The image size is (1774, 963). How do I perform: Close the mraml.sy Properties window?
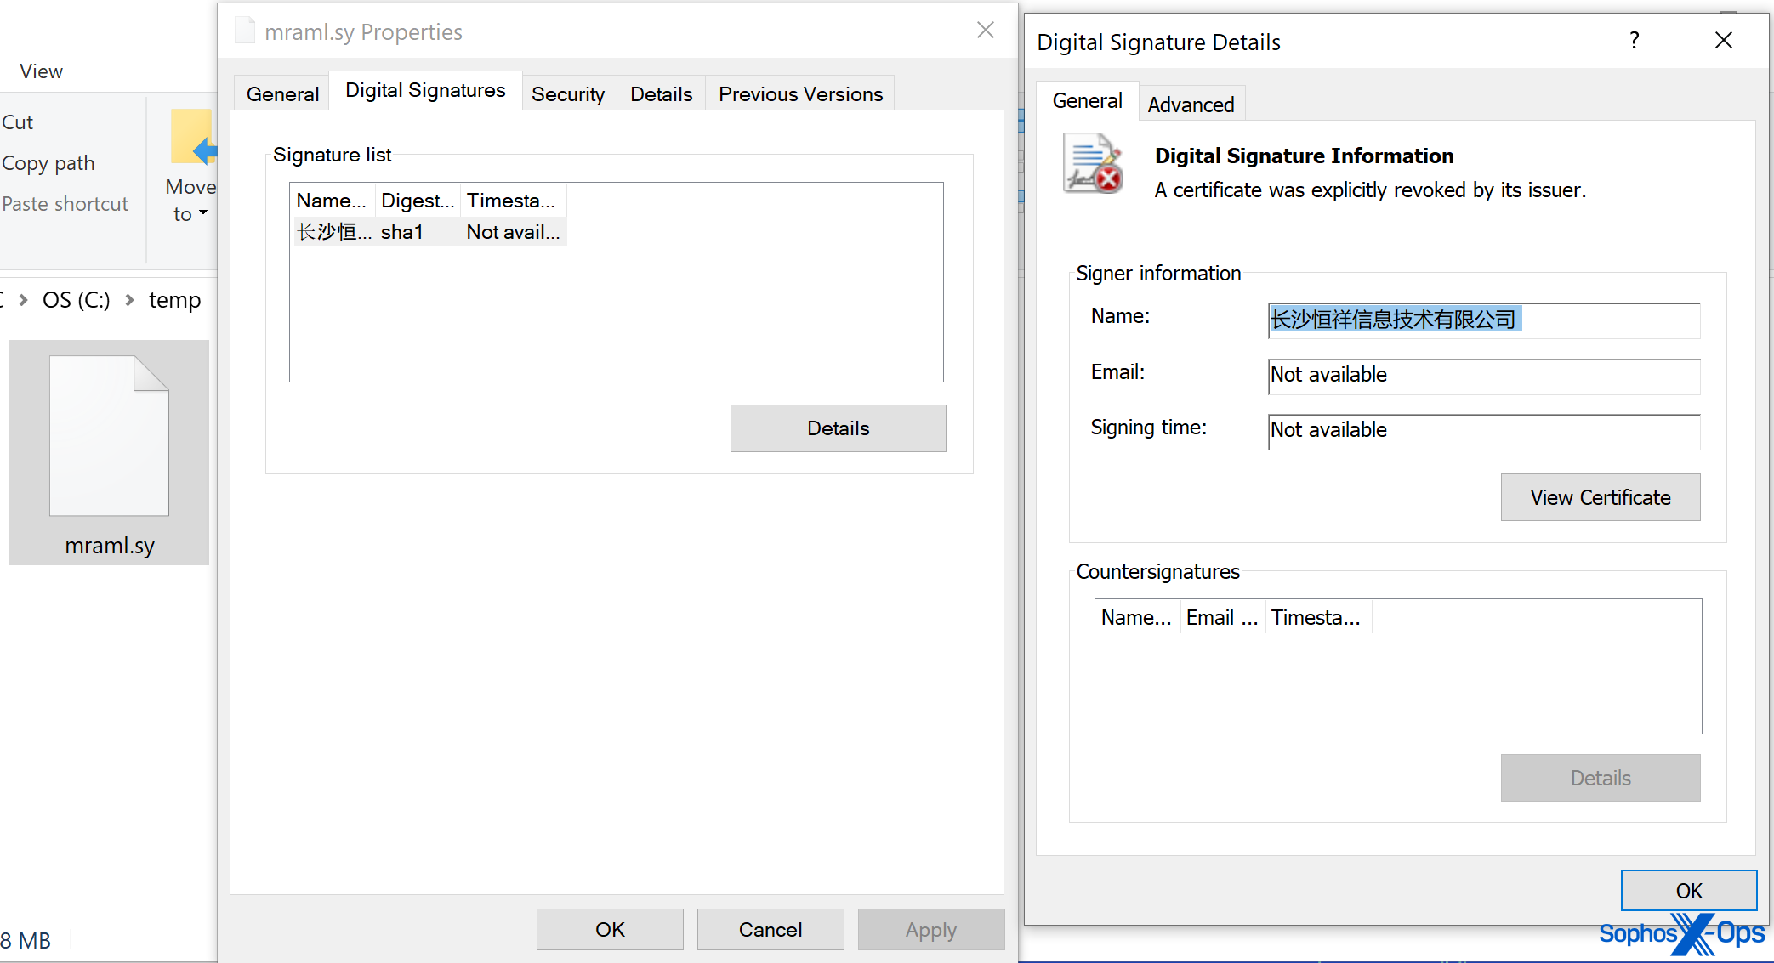point(986,31)
